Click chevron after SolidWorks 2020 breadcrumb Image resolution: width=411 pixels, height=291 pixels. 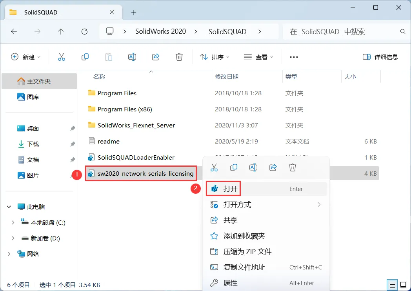pyautogui.click(x=196, y=32)
